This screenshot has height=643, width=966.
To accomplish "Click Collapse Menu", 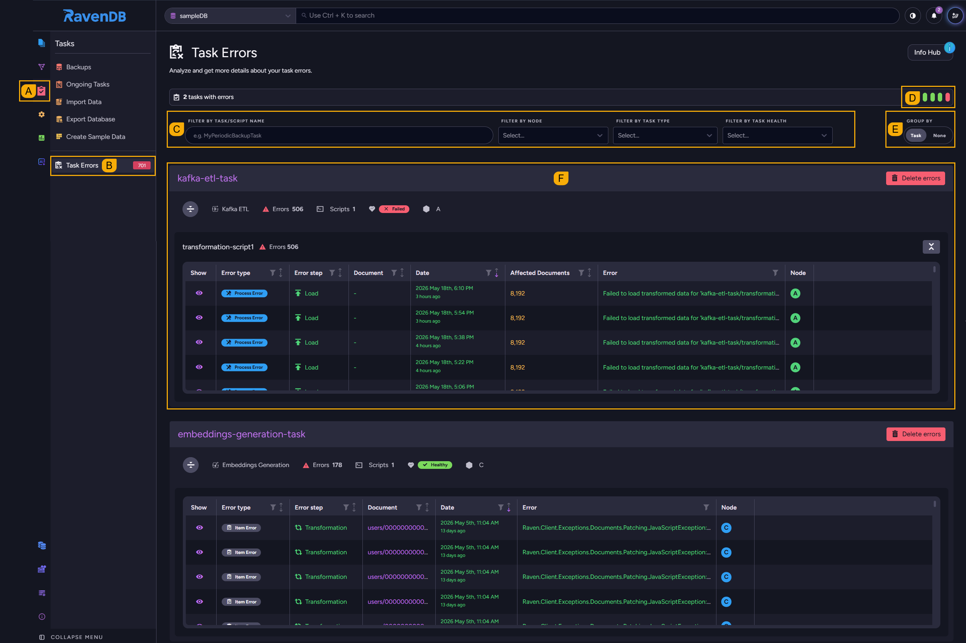I will pos(71,637).
